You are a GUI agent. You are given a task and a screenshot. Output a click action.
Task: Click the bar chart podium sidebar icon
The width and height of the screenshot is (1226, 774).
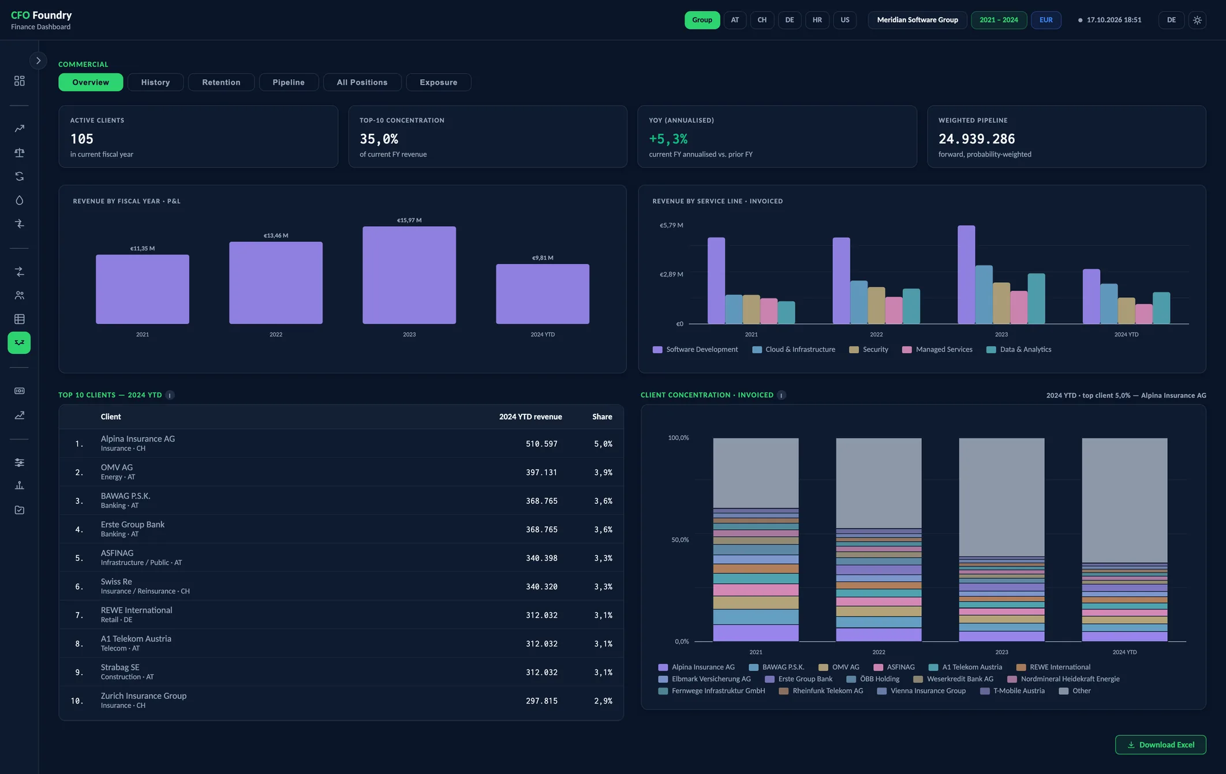[19, 486]
